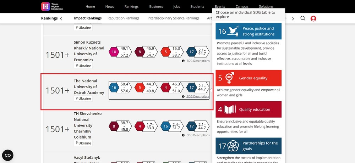
Task: Open Quality education SDG table
Action: tap(248, 109)
